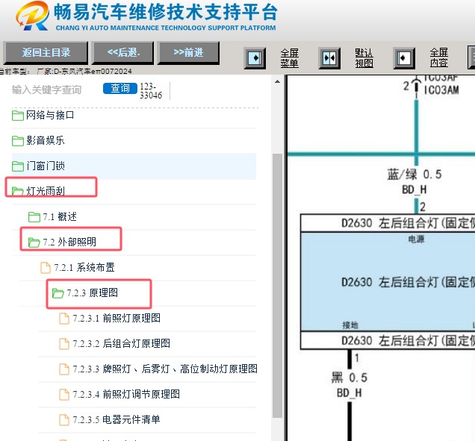
Task: Click the 7.2.3.4 前照灯调节 document icon
Action: [64, 395]
